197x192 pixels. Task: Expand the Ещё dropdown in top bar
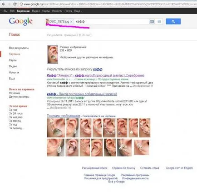click(78, 11)
